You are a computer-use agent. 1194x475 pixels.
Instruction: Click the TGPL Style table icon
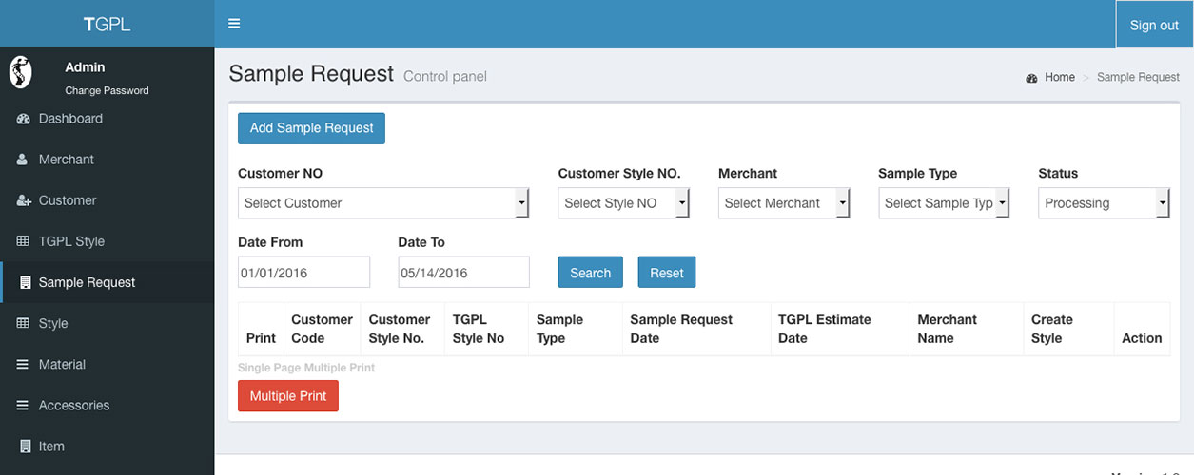pyautogui.click(x=23, y=241)
